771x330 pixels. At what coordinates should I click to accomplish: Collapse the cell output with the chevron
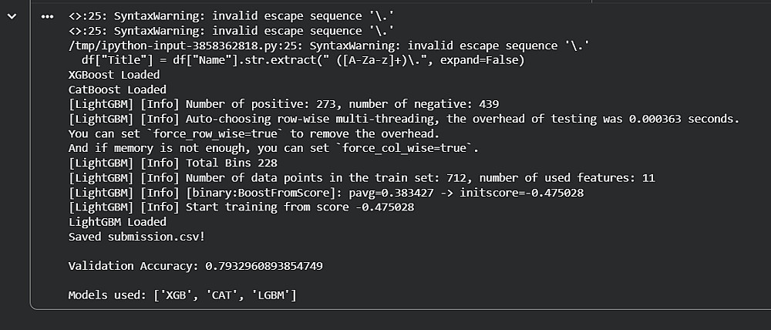pyautogui.click(x=12, y=16)
